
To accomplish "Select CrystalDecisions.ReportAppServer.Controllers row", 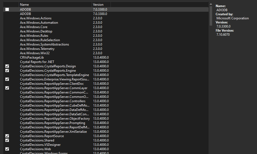I will (x=106, y=101).
